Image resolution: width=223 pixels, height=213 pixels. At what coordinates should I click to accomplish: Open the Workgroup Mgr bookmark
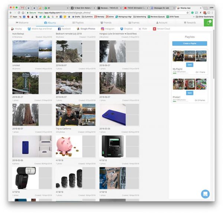coord(123,17)
